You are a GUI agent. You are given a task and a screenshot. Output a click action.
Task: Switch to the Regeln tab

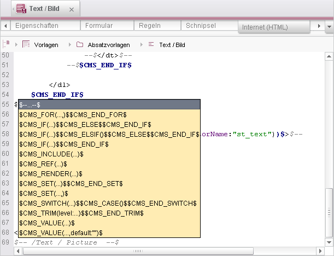(151, 26)
